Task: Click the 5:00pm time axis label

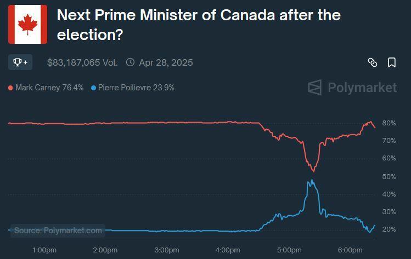Action: [289, 250]
